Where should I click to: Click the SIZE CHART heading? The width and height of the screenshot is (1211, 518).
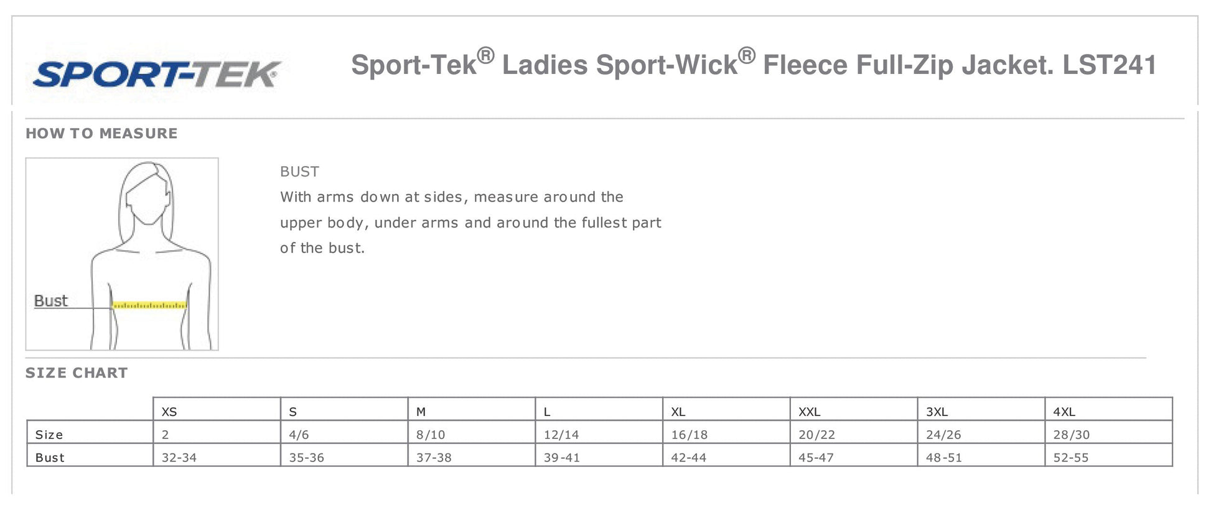[x=77, y=373]
